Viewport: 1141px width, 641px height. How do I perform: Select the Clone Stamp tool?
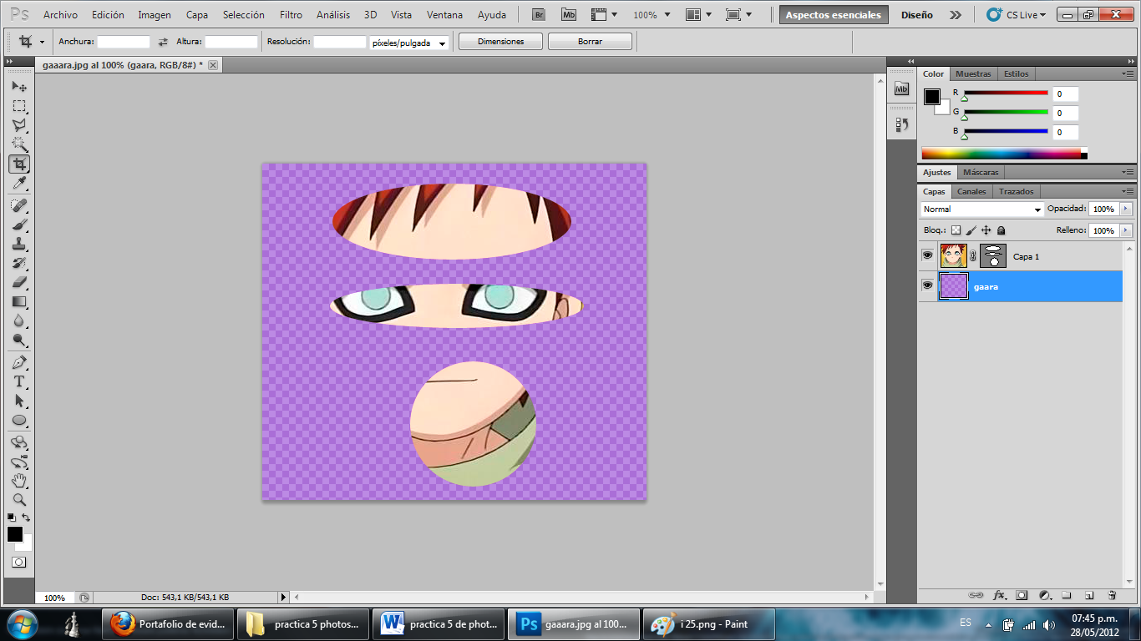pyautogui.click(x=19, y=244)
